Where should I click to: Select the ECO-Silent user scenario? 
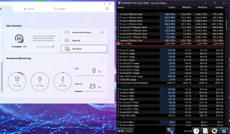(x=84, y=49)
